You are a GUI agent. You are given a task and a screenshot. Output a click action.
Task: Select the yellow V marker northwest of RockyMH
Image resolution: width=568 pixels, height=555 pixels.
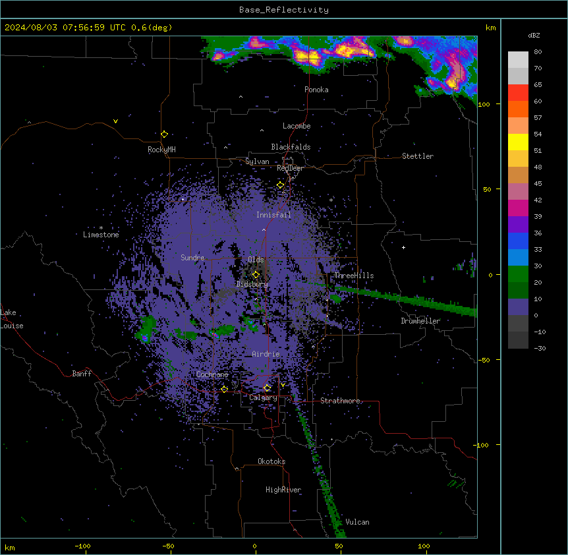point(115,121)
